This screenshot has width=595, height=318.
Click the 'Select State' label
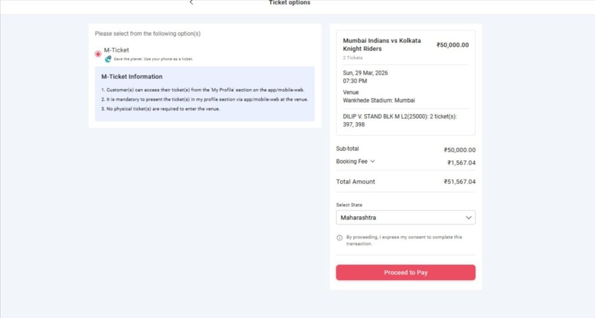(x=349, y=205)
